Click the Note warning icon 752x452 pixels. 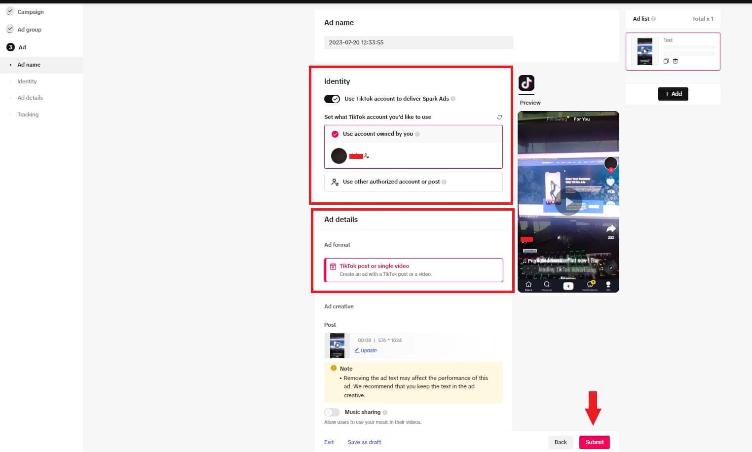(x=334, y=368)
